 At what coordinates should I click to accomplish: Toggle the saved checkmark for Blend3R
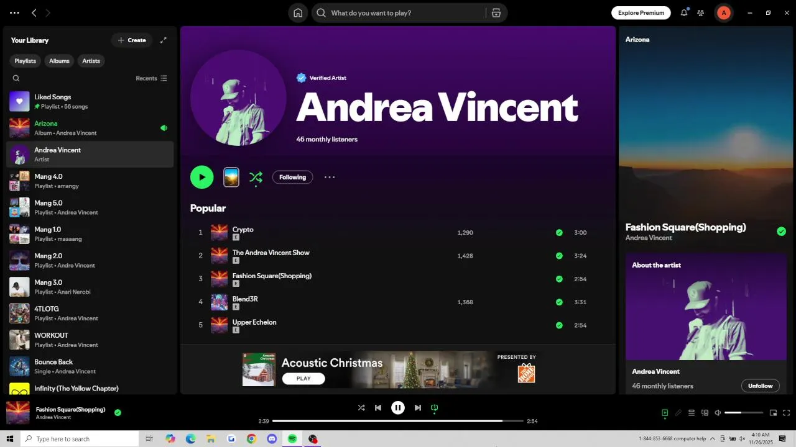(559, 302)
